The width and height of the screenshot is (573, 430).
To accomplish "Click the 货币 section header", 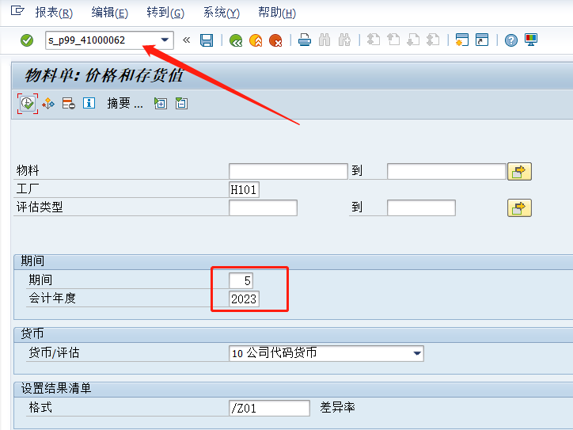I will [x=32, y=333].
